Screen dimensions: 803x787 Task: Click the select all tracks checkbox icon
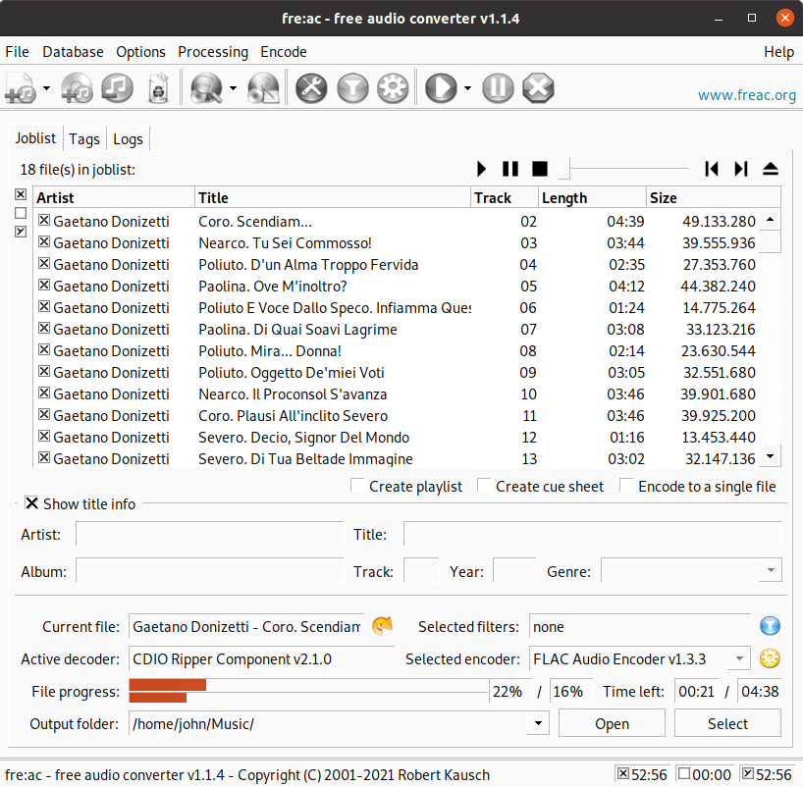pos(21,194)
